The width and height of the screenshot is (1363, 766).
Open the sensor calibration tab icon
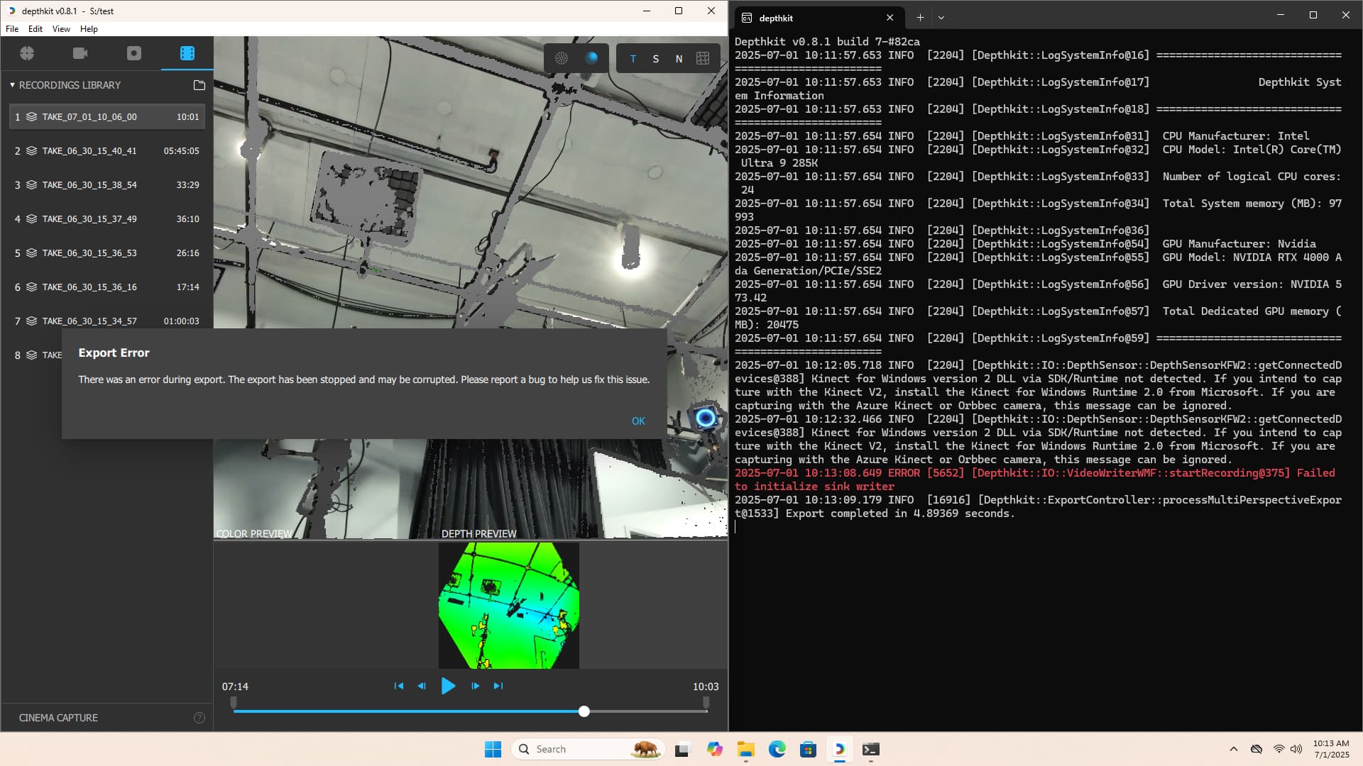point(27,53)
